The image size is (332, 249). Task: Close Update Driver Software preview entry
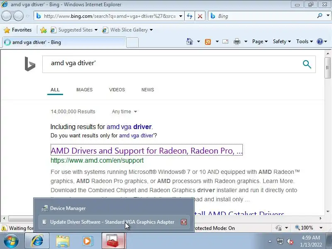click(184, 222)
